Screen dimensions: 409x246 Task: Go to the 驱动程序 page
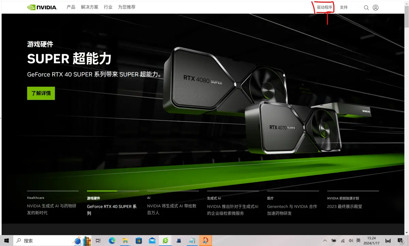[x=324, y=7]
